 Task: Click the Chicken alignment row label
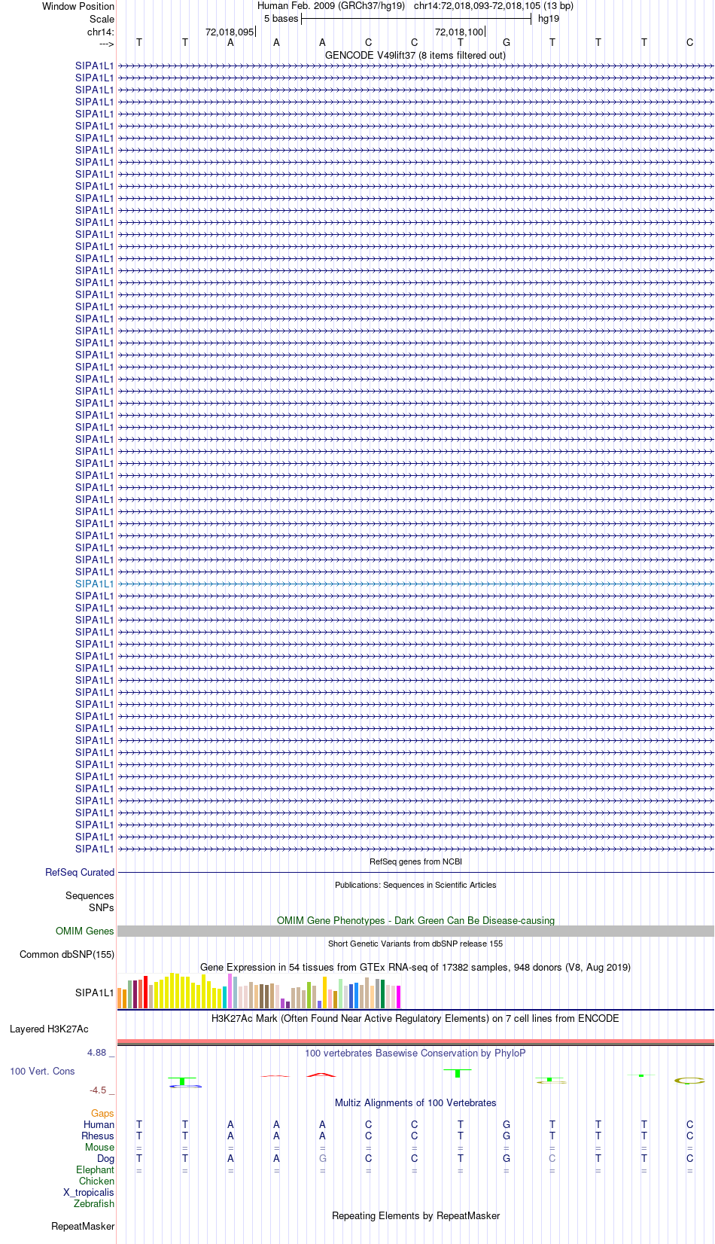coord(96,1181)
